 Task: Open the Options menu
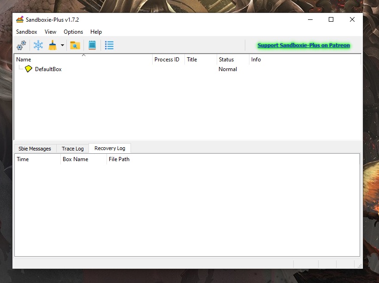(73, 32)
